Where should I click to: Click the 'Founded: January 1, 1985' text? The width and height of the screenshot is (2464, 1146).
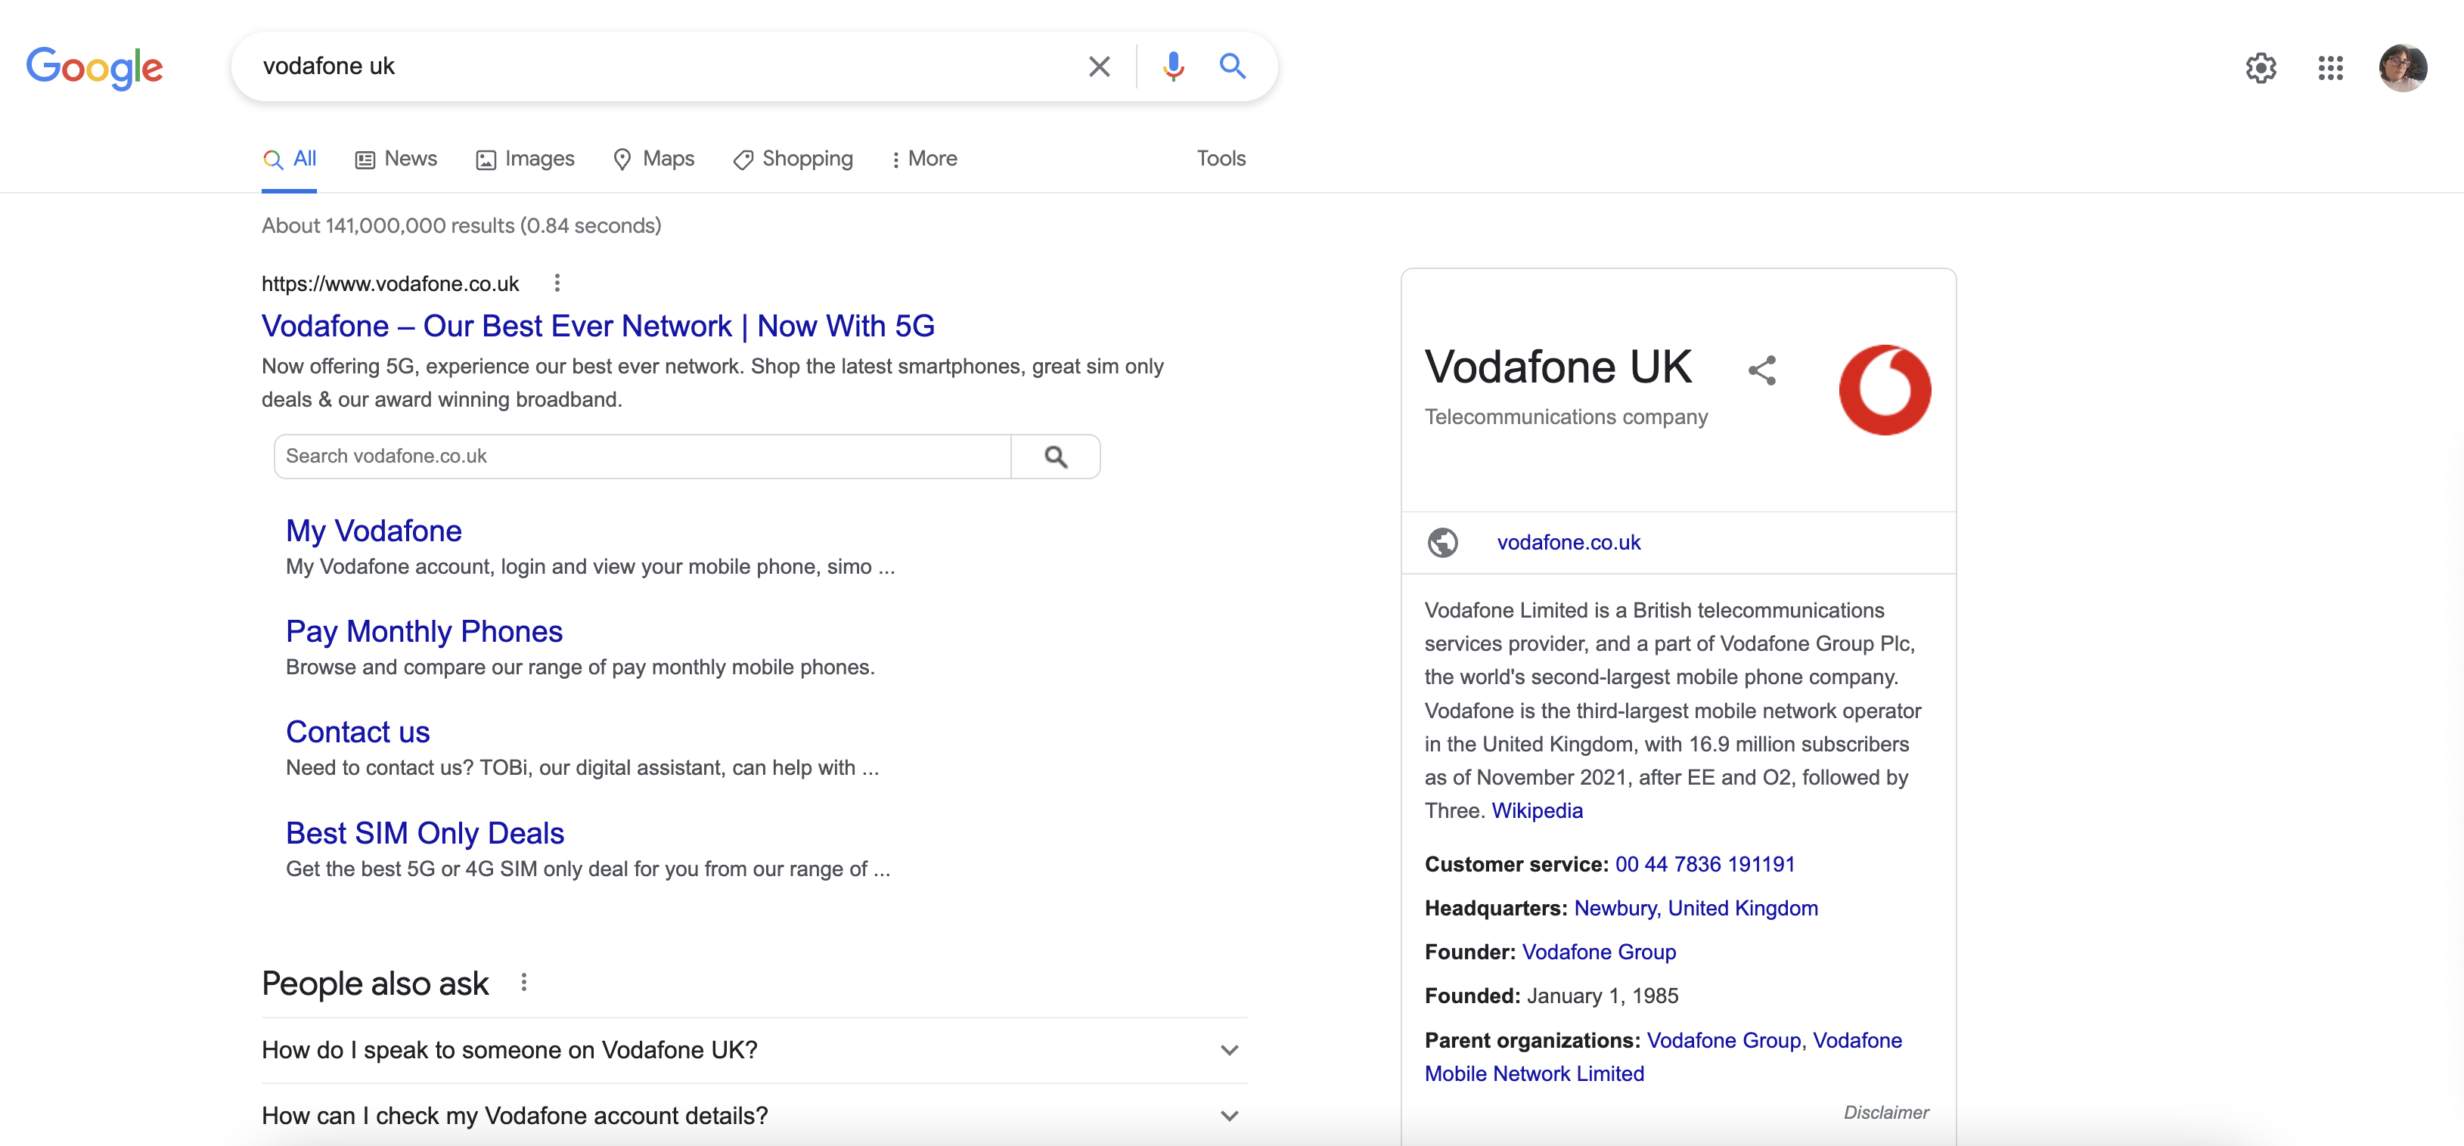point(1550,996)
